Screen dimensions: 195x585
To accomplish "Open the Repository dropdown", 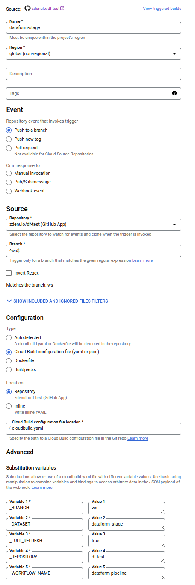I will [94, 225].
